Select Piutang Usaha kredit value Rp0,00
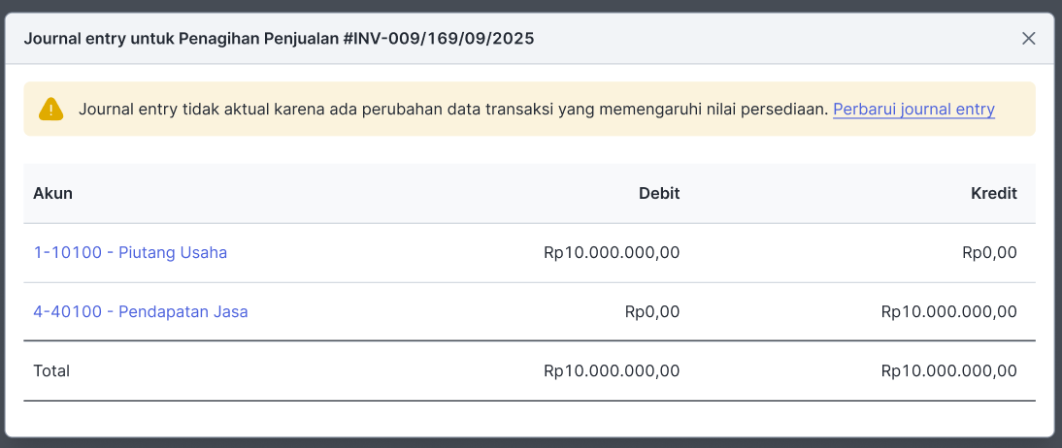The image size is (1062, 448). tap(989, 253)
